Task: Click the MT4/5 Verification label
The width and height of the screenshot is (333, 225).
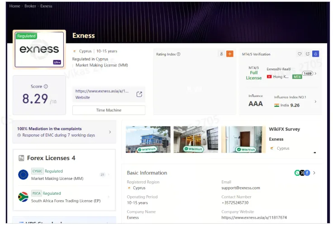Action: click(256, 54)
